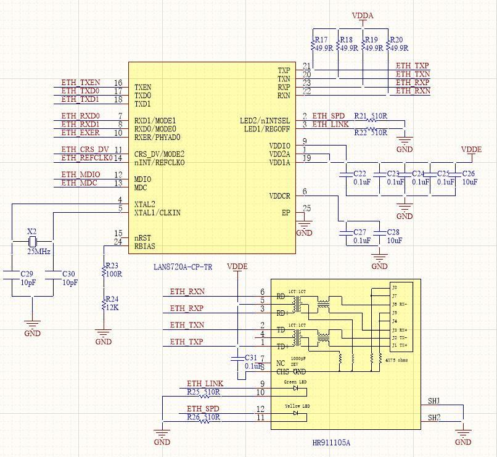Click ETH_LINK net label above R25
497x457 pixels.
(205, 384)
